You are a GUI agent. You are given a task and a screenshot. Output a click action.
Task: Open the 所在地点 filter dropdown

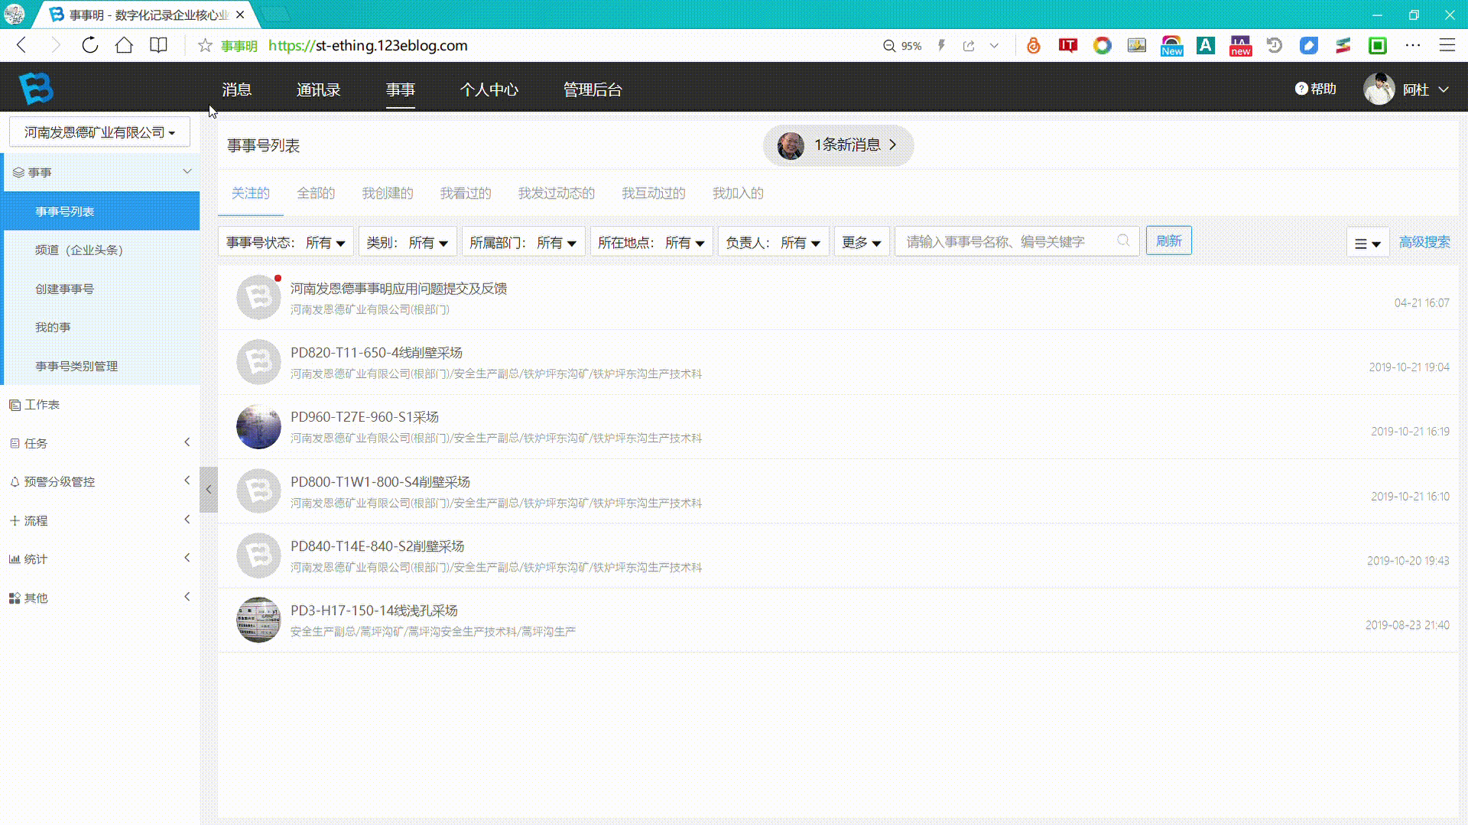point(651,242)
